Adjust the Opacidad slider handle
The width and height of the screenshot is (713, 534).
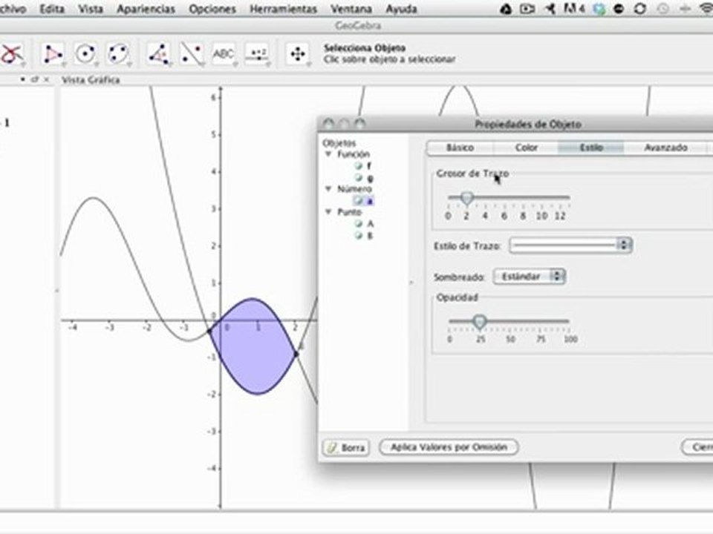[x=479, y=321]
